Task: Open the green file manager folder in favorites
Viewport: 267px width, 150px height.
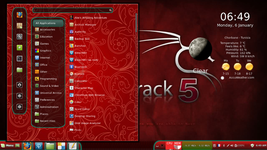Action: tap(19, 70)
